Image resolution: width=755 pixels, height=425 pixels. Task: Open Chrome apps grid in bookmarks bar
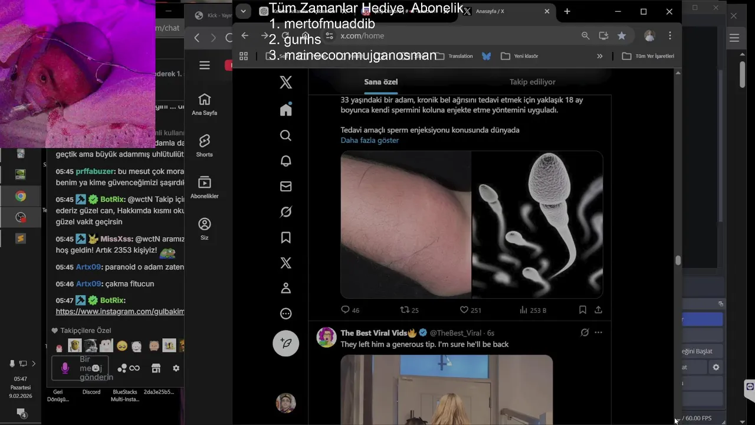tap(244, 56)
